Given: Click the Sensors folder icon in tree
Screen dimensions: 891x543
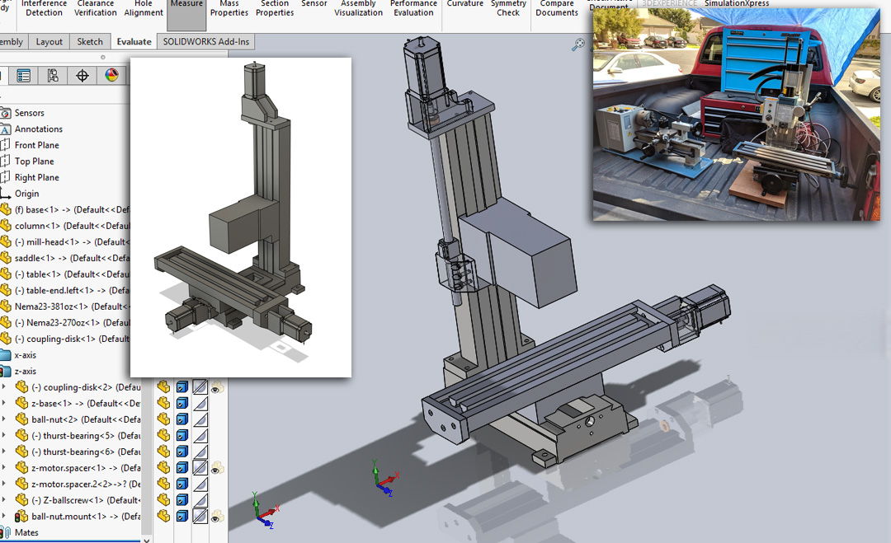Looking at the screenshot, I should point(6,113).
